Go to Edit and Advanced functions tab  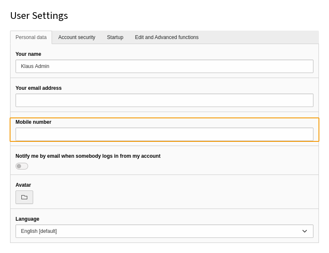coord(167,37)
